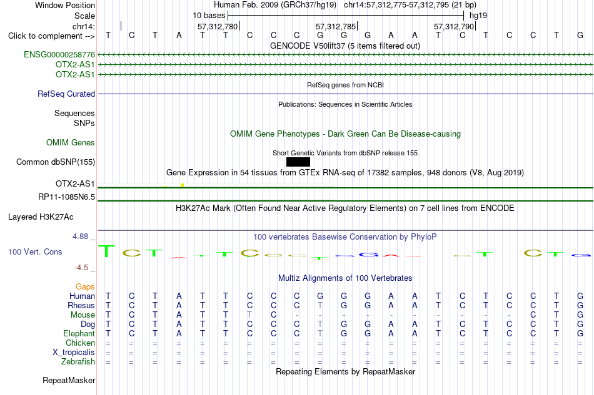Viewport: 594px width, 395px height.
Task: Select the Dog alignment row label
Action: coord(88,324)
